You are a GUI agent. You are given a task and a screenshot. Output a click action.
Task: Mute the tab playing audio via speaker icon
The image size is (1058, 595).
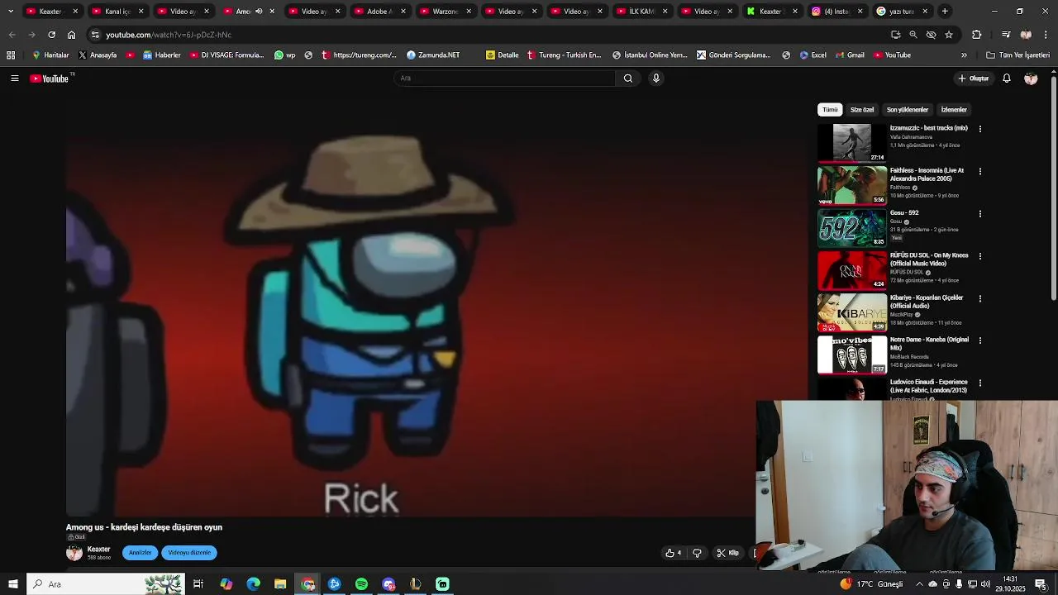(x=259, y=12)
